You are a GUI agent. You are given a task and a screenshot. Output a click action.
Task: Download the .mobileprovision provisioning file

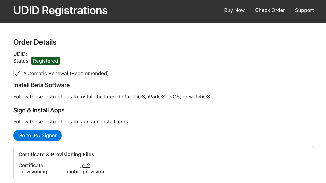[85, 172]
